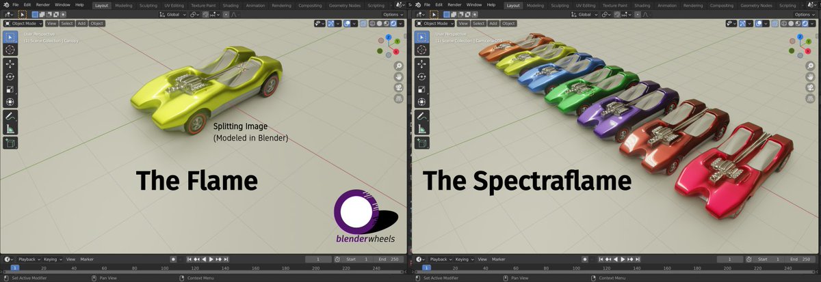
Task: Expand Options dropdown in left window
Action: pos(393,14)
